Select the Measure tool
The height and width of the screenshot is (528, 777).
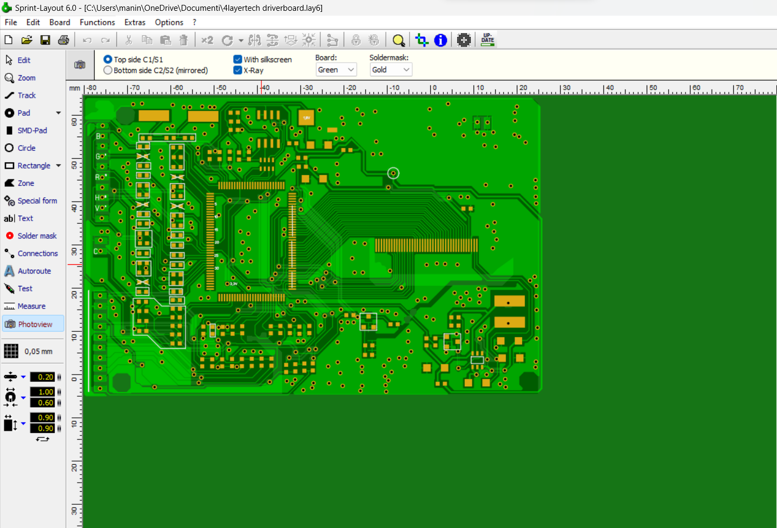click(x=32, y=306)
